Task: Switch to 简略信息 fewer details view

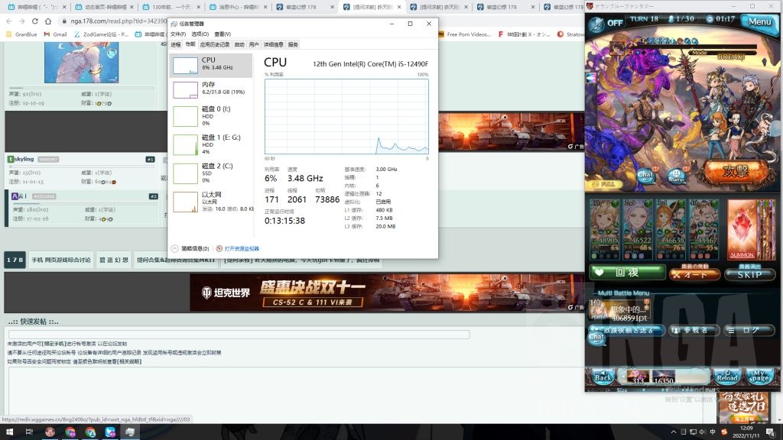Action: (193, 248)
